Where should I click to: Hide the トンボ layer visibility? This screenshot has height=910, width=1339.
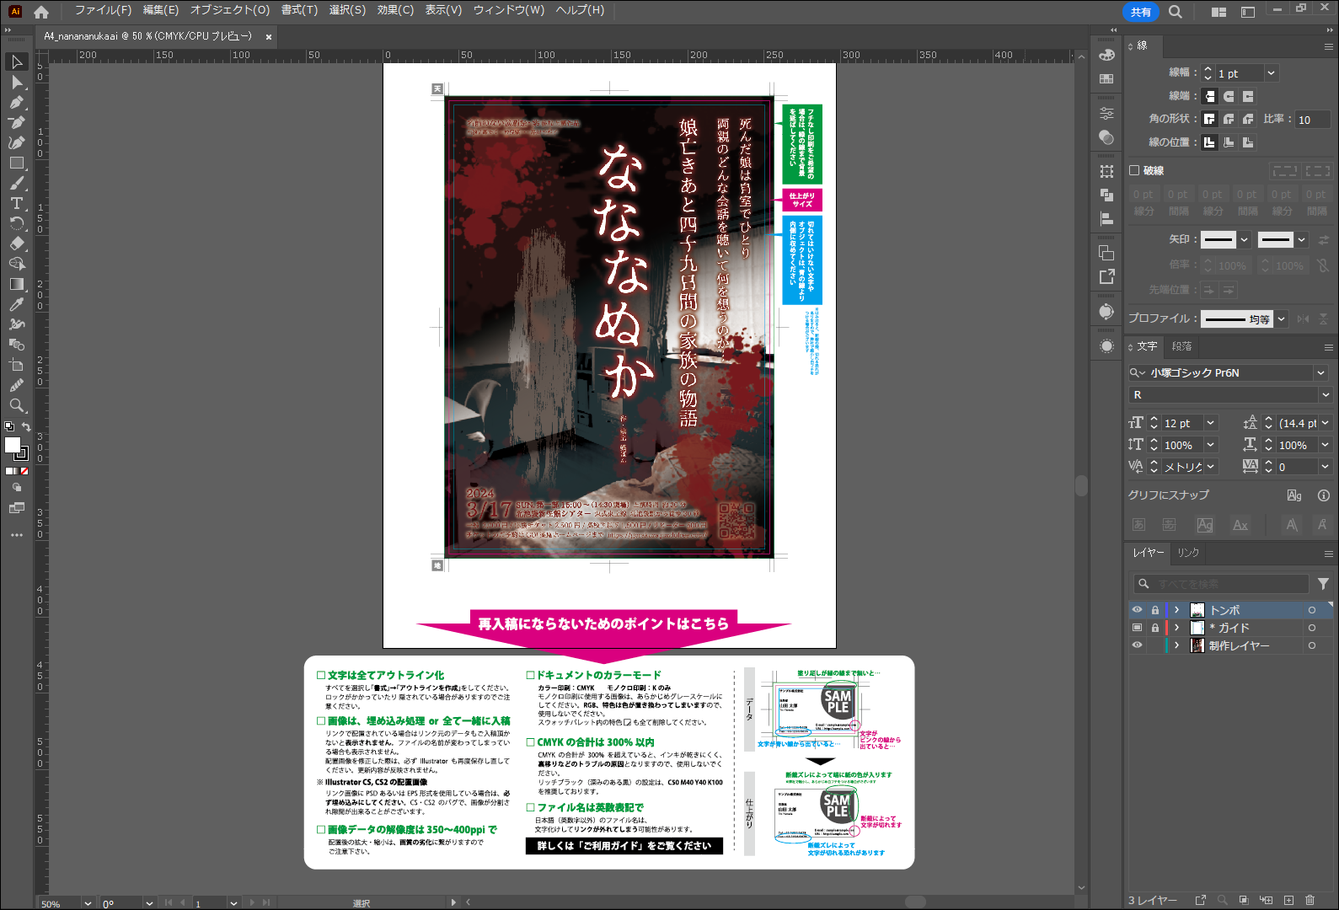click(1137, 610)
